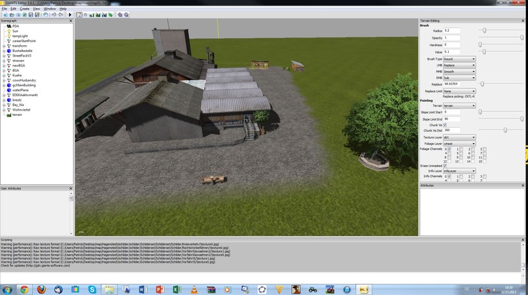Image resolution: width=528 pixels, height=295 pixels.
Task: Toggle the highlighted Terrain Sculpt mode icon
Action: point(79,14)
